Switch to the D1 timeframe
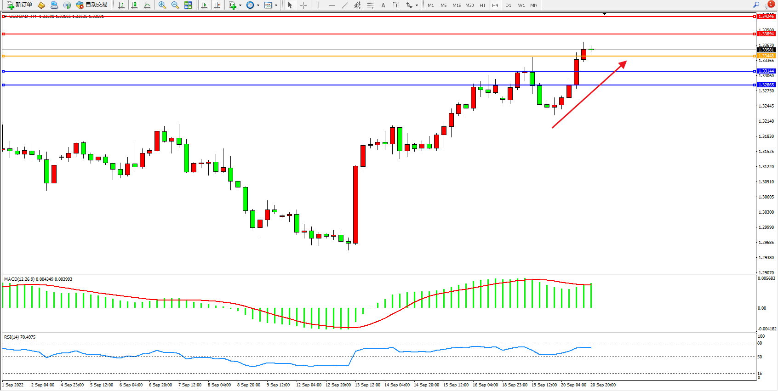The height and width of the screenshot is (391, 778). tap(508, 6)
